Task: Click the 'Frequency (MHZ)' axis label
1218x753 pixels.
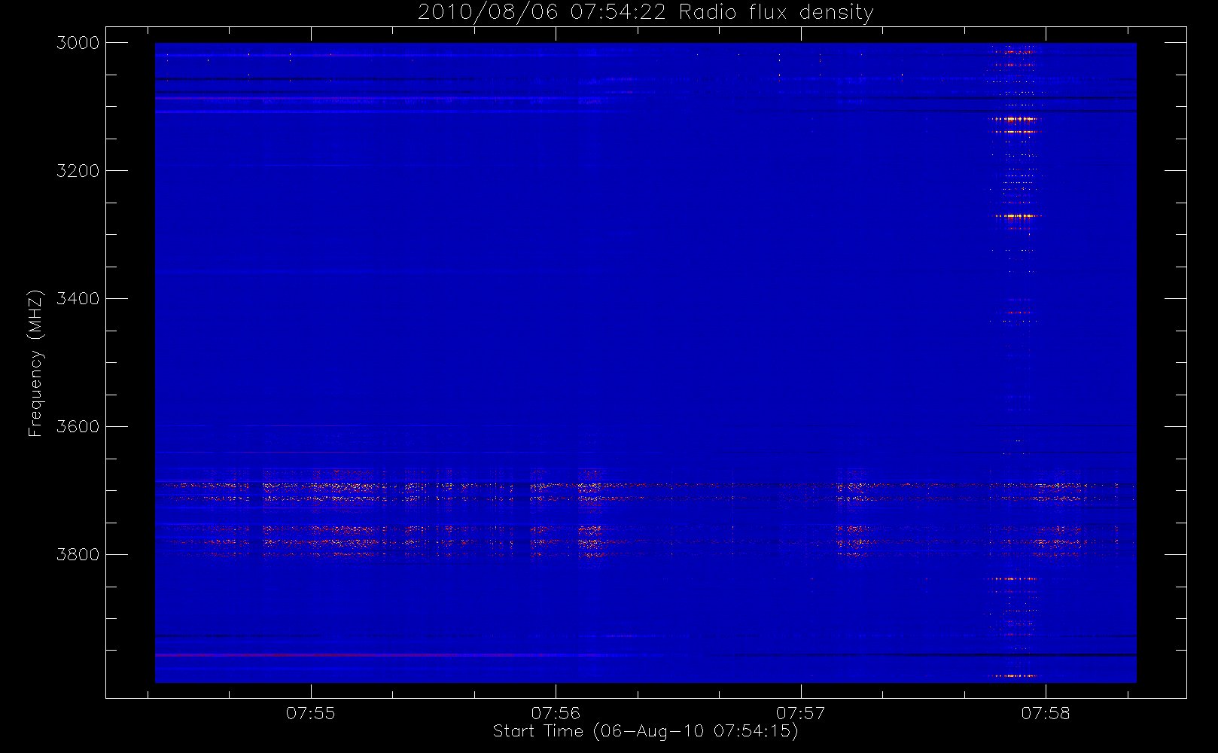Action: pyautogui.click(x=35, y=363)
